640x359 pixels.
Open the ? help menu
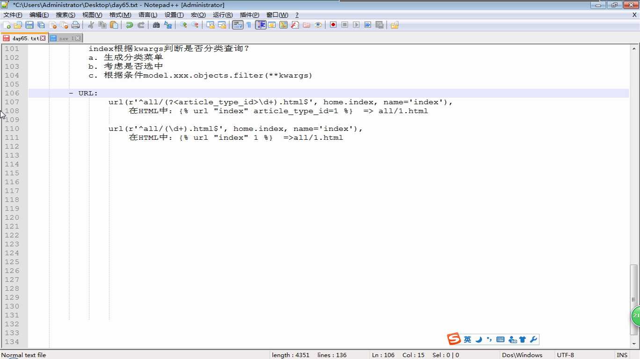(x=297, y=15)
